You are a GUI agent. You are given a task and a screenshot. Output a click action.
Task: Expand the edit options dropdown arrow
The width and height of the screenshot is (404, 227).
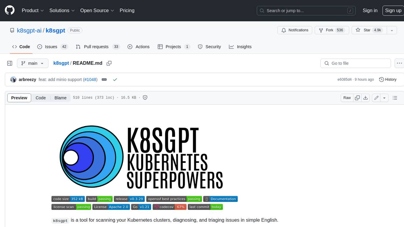tap(384, 98)
